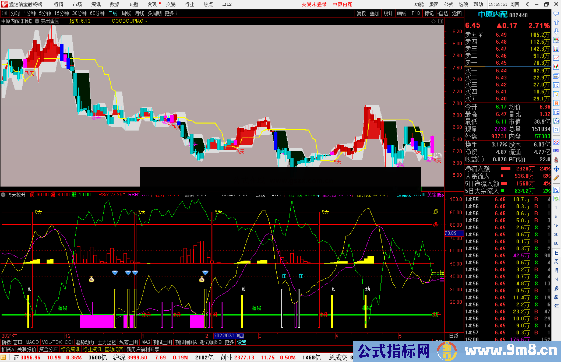Viewport: 561px width, 362px height.
Task: Toggle the round check icon next to 突出重围
Action: point(37,21)
